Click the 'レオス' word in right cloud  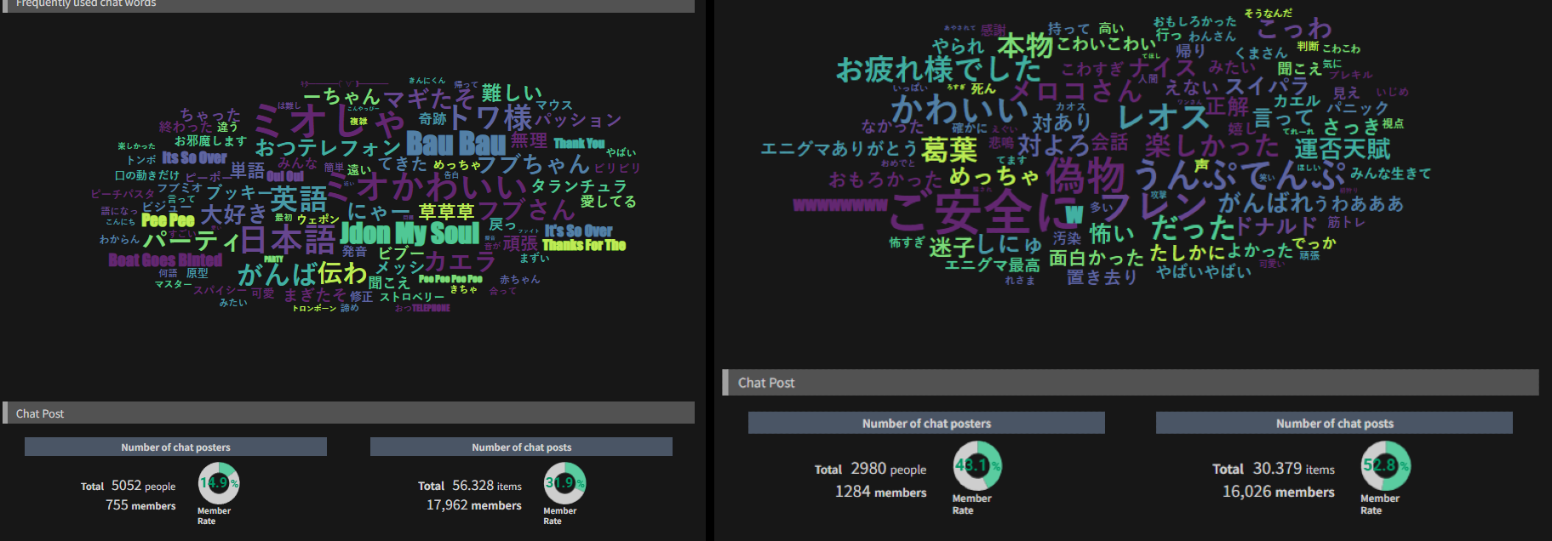click(x=1162, y=117)
